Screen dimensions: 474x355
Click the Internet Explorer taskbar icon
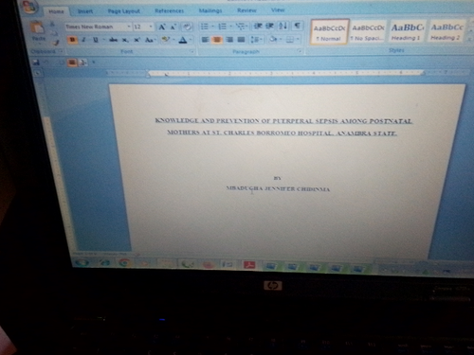104,262
